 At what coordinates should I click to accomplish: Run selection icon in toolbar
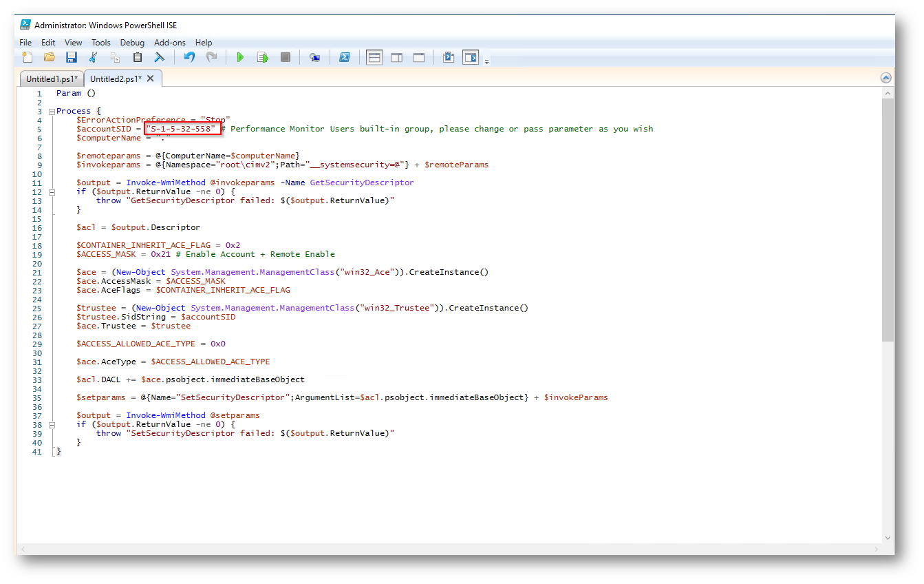(x=263, y=57)
